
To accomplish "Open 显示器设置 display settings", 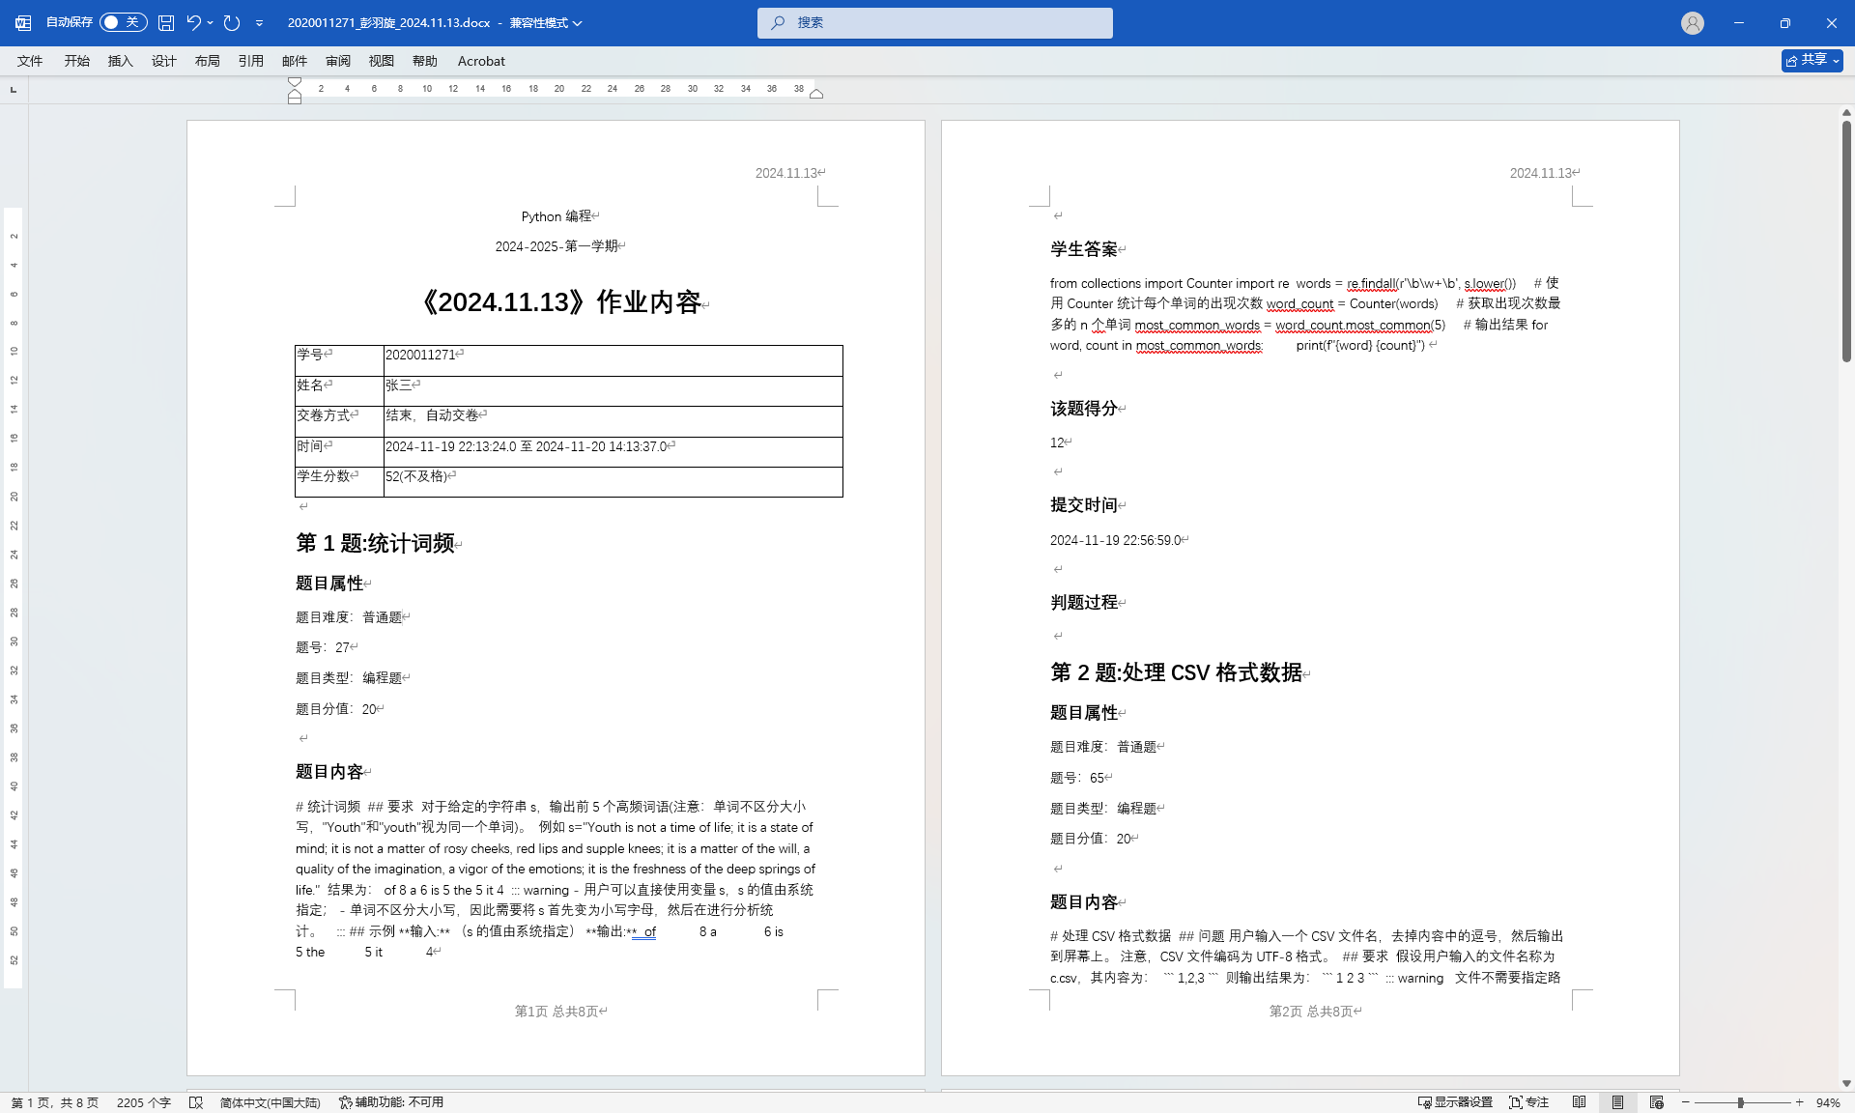I will click(1455, 1102).
